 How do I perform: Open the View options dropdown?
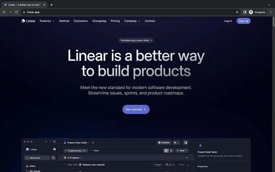point(182,150)
